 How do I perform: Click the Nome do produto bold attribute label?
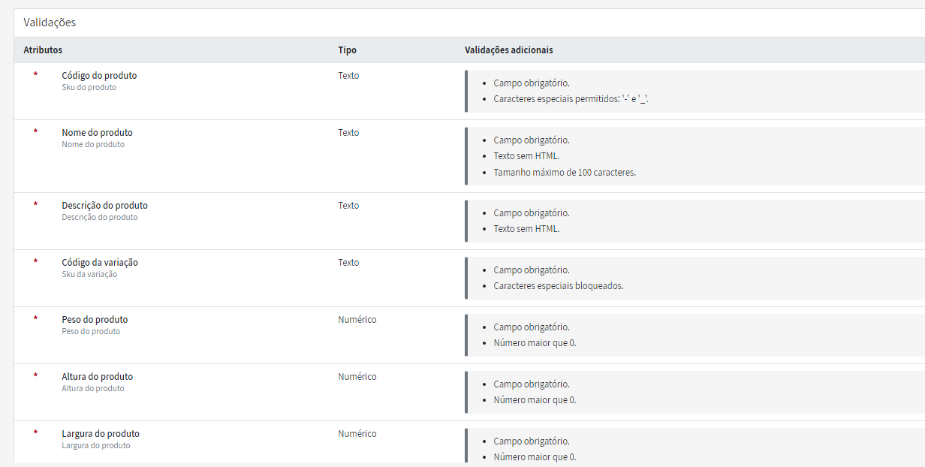97,133
